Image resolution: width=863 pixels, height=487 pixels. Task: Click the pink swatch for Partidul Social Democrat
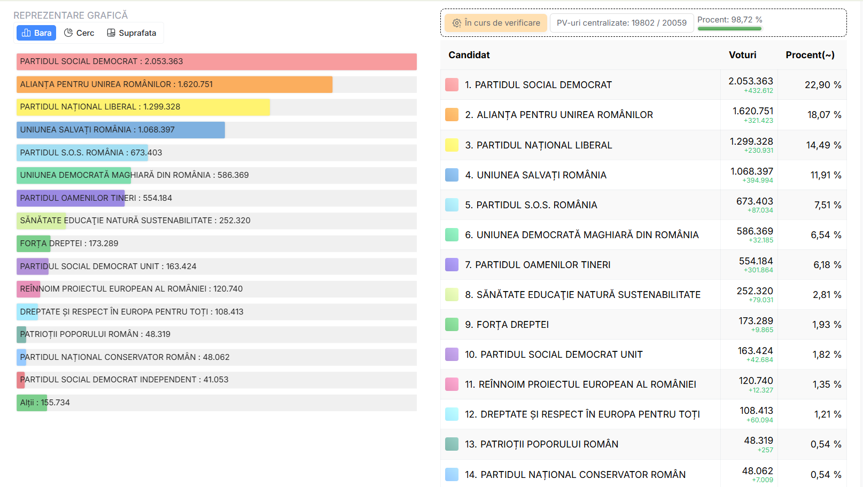pos(452,85)
